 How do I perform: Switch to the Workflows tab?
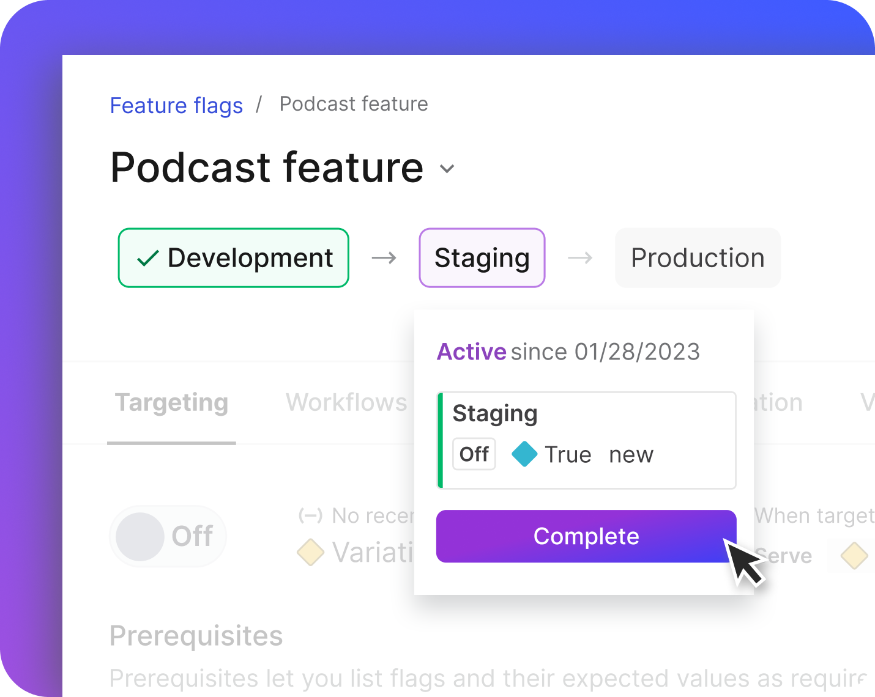pos(346,403)
